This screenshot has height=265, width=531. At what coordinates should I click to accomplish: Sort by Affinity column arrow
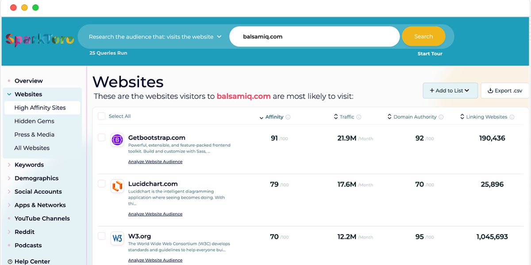coord(261,117)
